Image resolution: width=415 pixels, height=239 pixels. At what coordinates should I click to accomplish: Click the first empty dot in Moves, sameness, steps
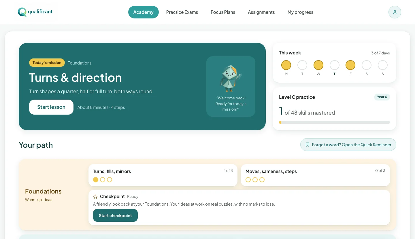248,180
